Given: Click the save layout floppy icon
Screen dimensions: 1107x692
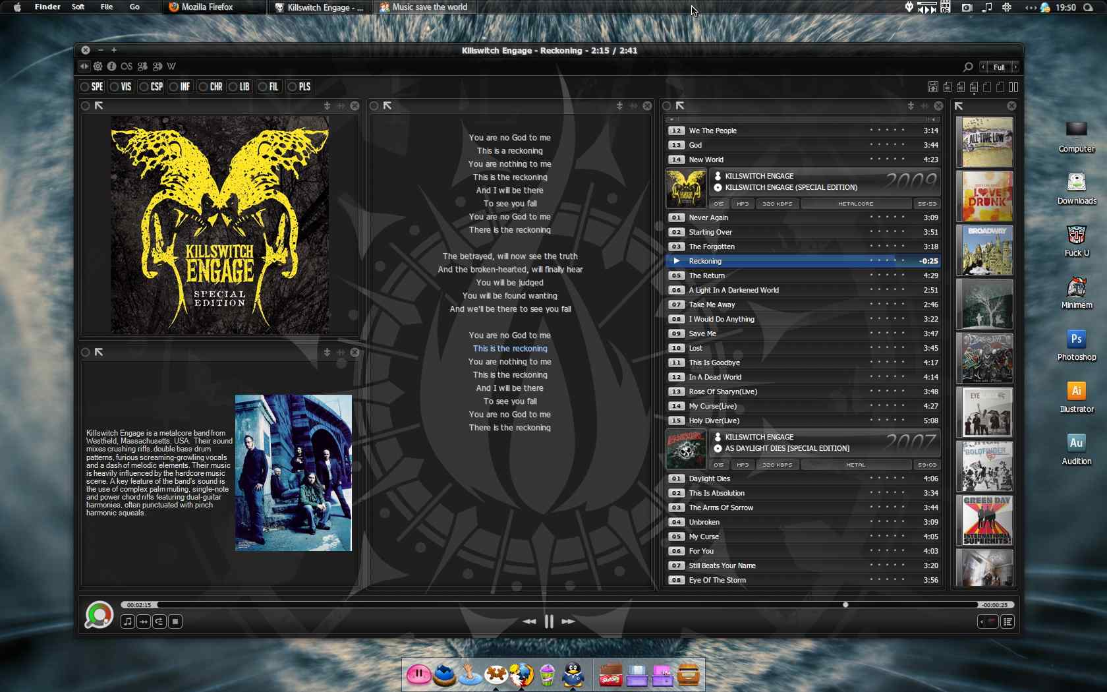Looking at the screenshot, I should 933,86.
